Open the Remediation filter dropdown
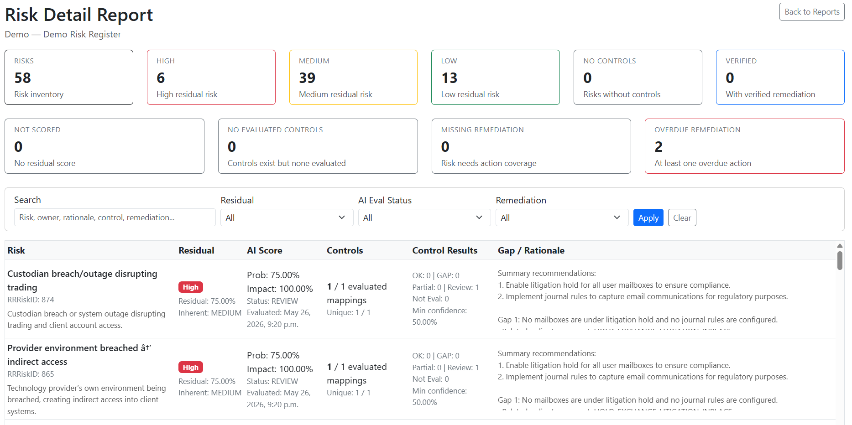Viewport: 852px width, 425px height. 562,218
